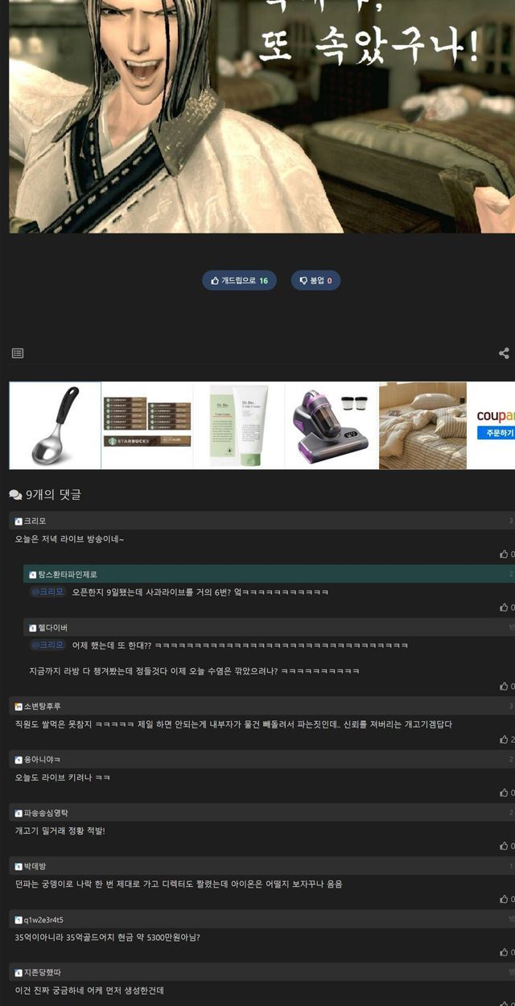The image size is (515, 1006).
Task: Click the 개드립으로 upvote button
Action: click(x=239, y=280)
